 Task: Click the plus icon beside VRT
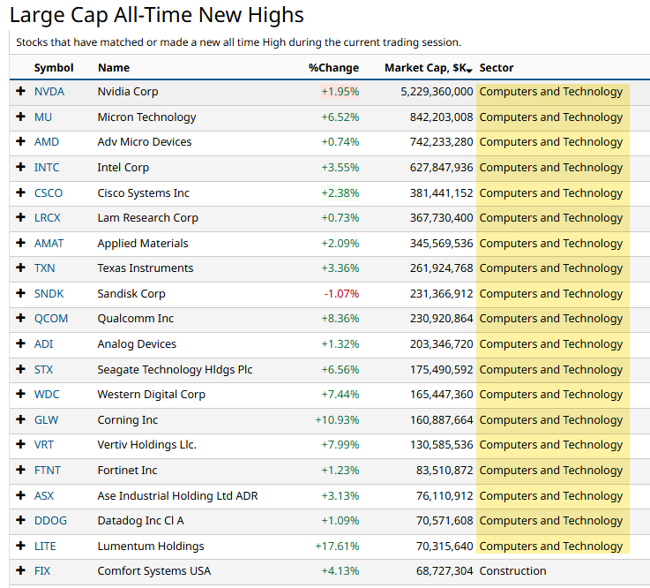(x=21, y=444)
